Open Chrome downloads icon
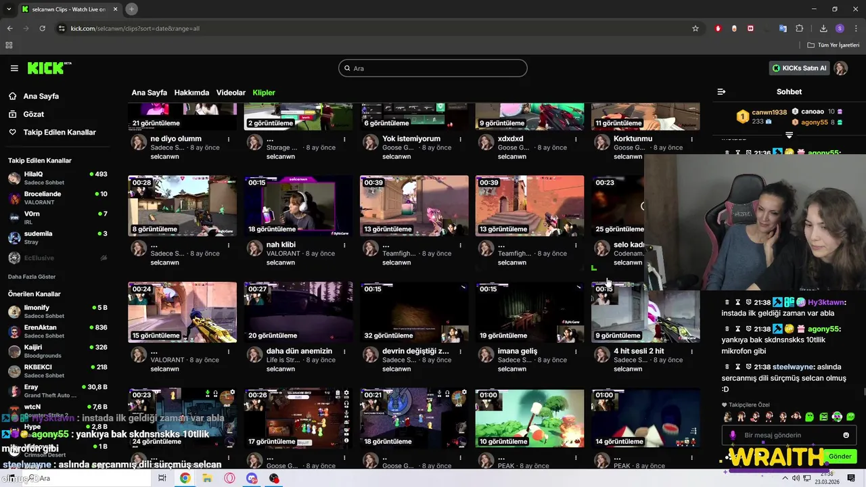866x487 pixels. (x=823, y=28)
